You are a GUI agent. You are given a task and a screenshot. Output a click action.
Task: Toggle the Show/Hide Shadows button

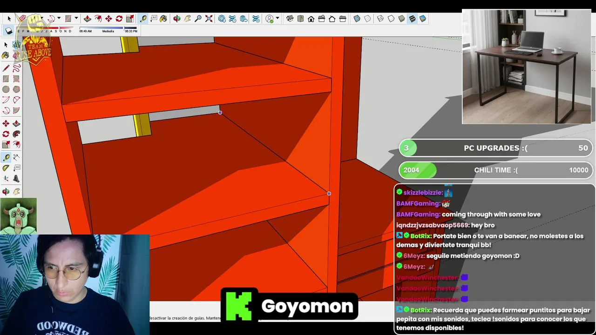point(9,31)
